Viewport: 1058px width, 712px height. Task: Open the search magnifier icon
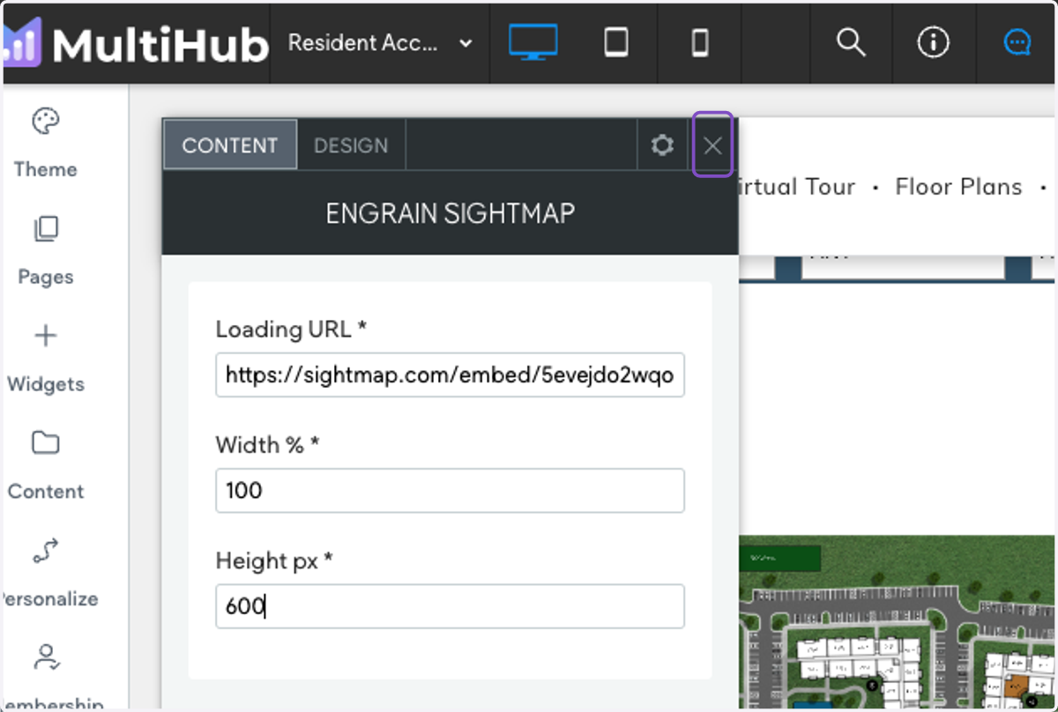tap(851, 42)
